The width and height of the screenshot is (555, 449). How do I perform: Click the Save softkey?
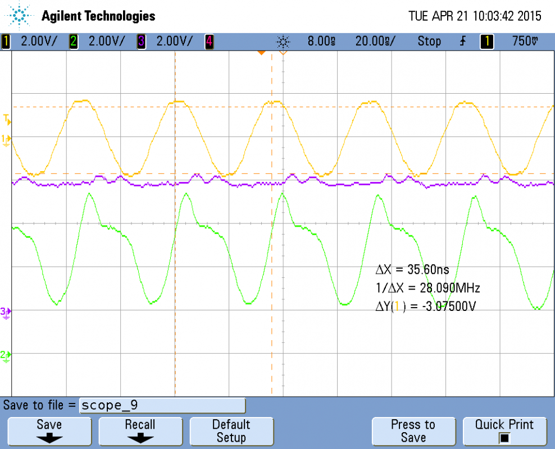[x=49, y=432]
